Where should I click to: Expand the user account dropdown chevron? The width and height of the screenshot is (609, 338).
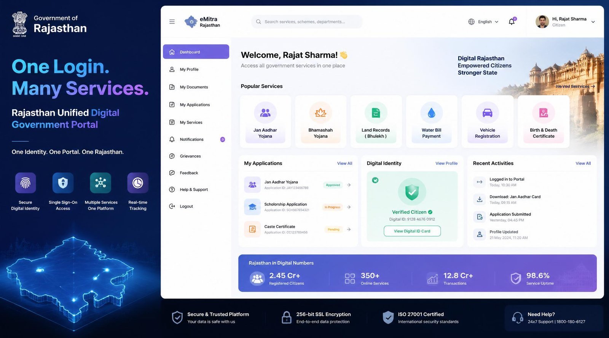coord(593,22)
